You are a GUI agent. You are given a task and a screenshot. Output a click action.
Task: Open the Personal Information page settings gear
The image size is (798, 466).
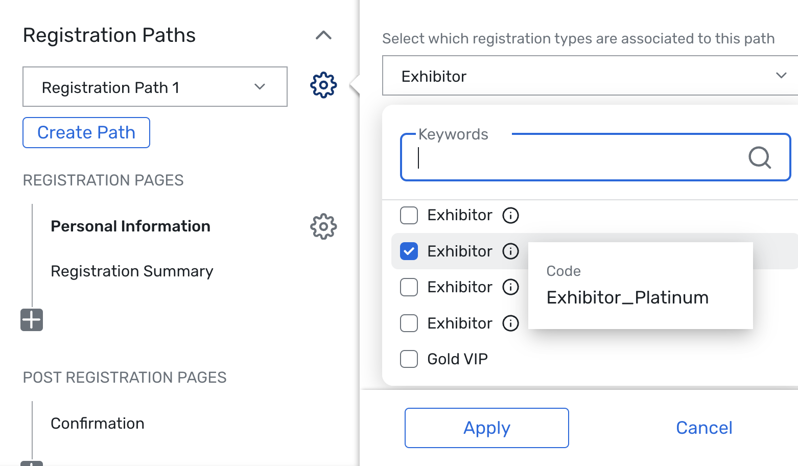point(323,226)
